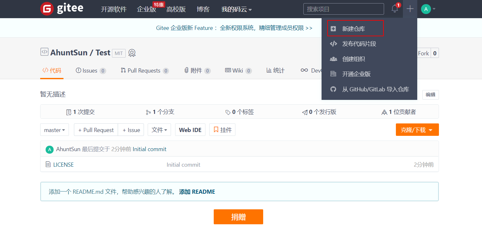Viewport: 482px width, 230px height.
Task: Click the repository code icon beside AhuntSun
Action: point(44,52)
